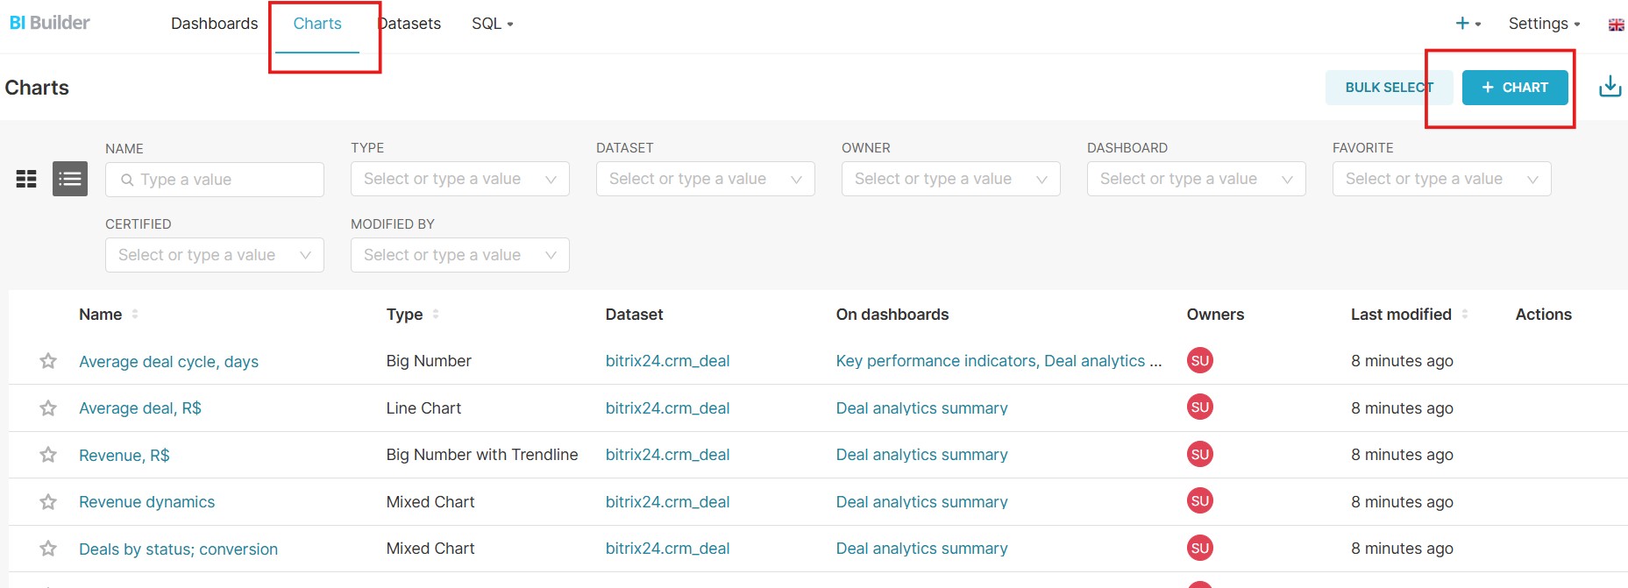Open the Dataset filter dropdown

[705, 179]
